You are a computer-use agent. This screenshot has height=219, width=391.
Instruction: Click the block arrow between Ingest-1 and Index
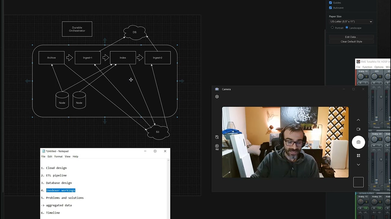(106, 57)
